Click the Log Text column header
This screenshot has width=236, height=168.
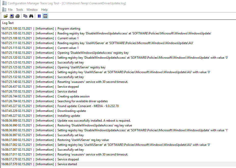coord(8,23)
